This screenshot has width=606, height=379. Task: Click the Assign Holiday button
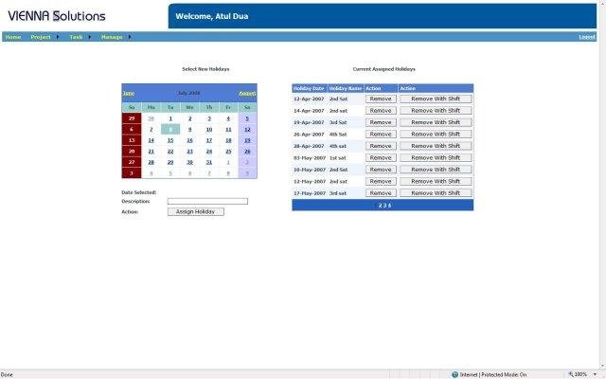196,211
